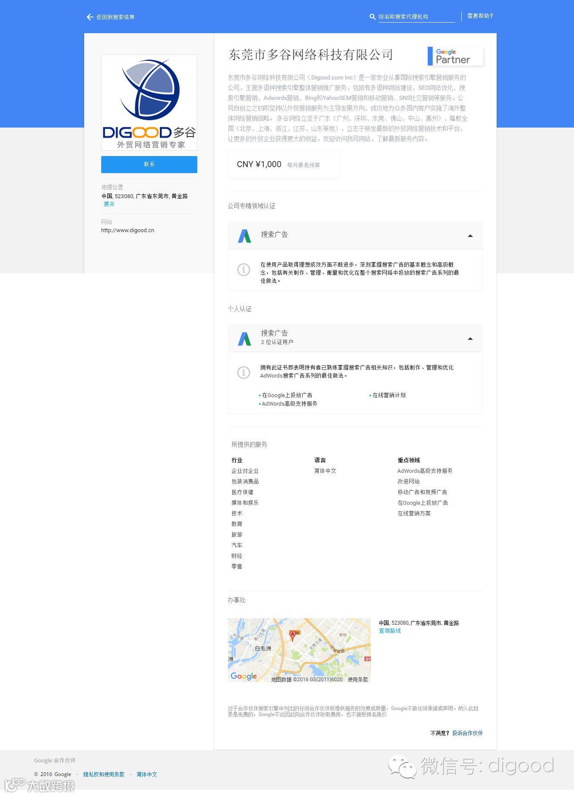Click 使用条款 on the map

pyautogui.click(x=358, y=679)
